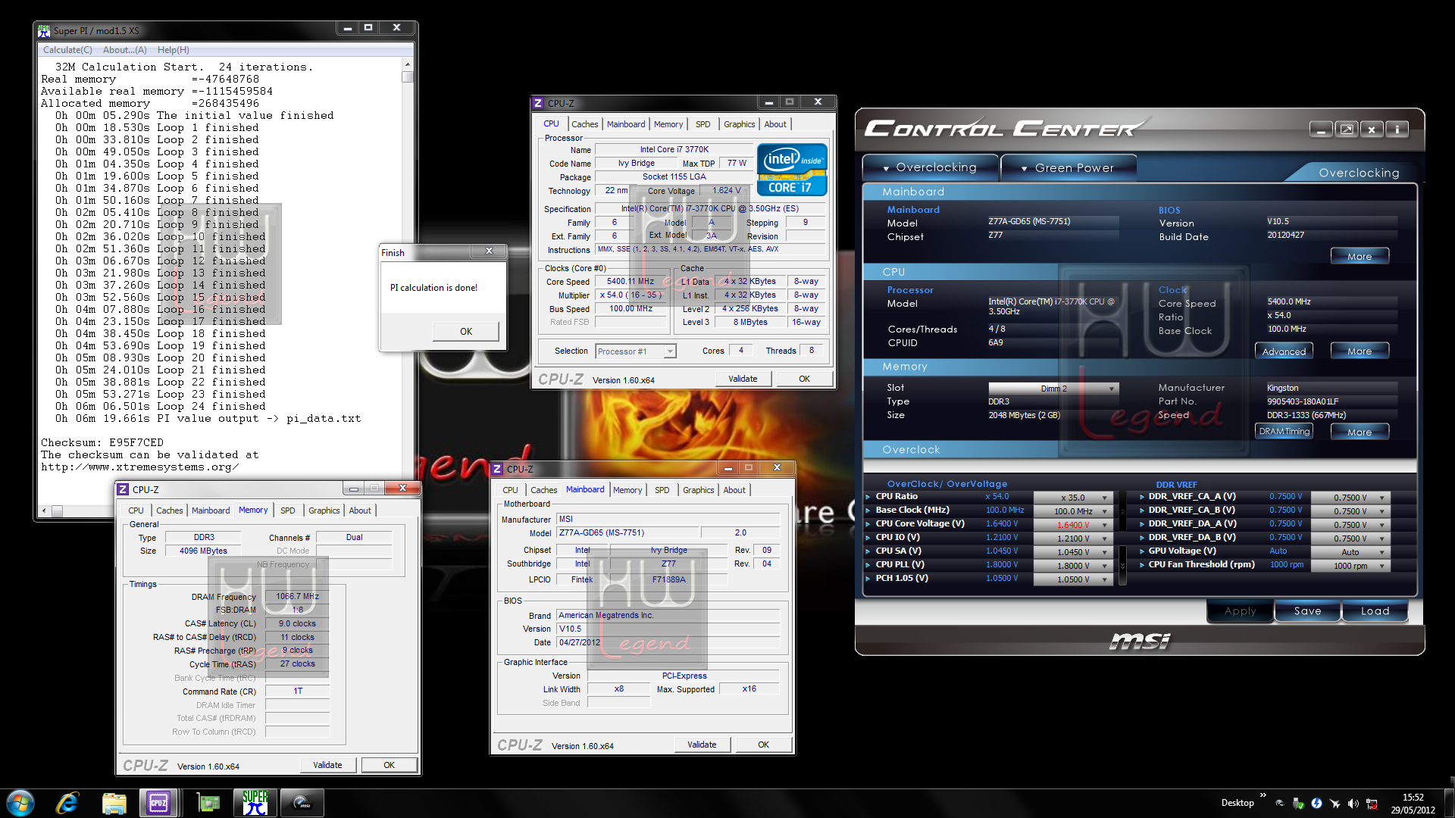Screen dimensions: 1455x818
Task: Click the CPU-Z taskbar icon
Action: pyautogui.click(x=159, y=803)
